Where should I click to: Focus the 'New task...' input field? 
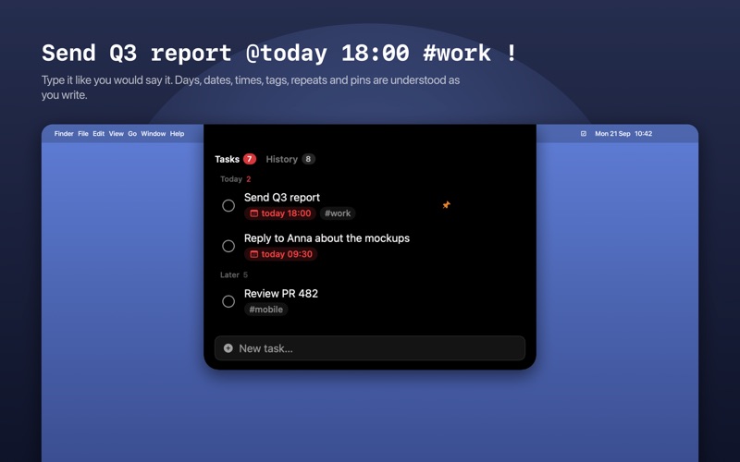[x=369, y=348]
